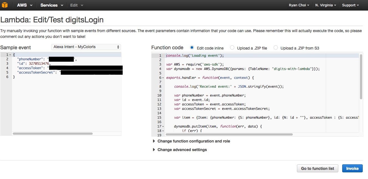The width and height of the screenshot is (368, 179).
Task: Click the Invoke button
Action: click(x=352, y=168)
